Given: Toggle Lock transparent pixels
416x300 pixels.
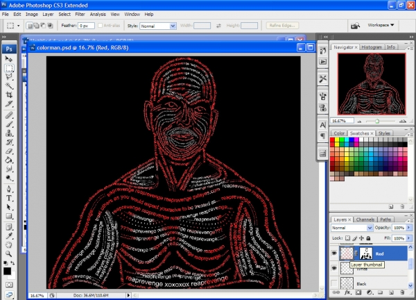Looking at the screenshot, I should [347, 238].
